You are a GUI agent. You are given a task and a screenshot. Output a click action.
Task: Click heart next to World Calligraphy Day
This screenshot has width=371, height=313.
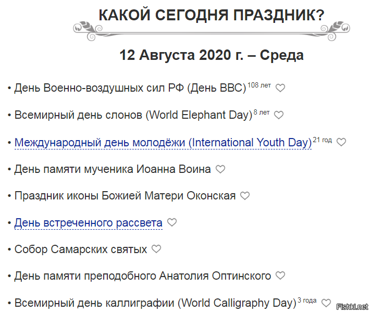coord(326,303)
